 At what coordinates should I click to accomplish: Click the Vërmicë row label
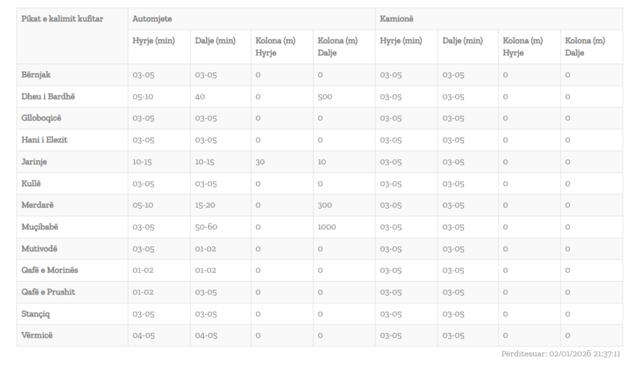point(38,335)
